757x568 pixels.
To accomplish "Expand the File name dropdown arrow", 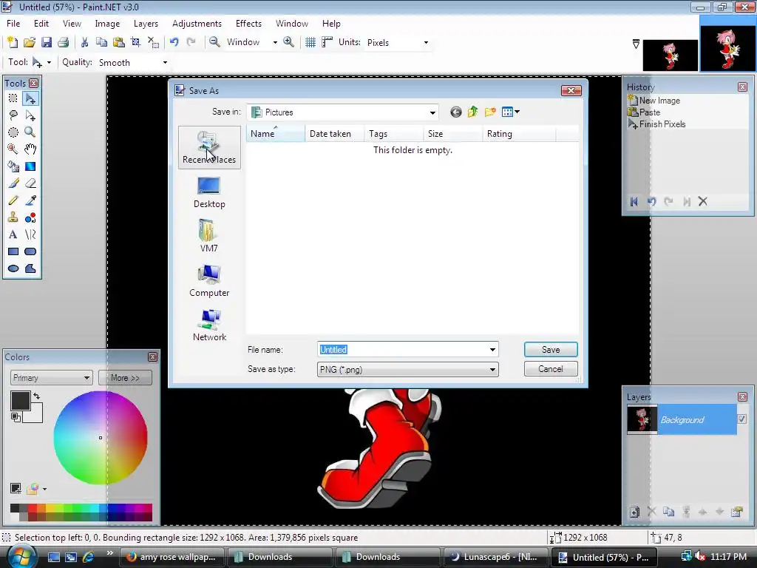I will pos(492,350).
